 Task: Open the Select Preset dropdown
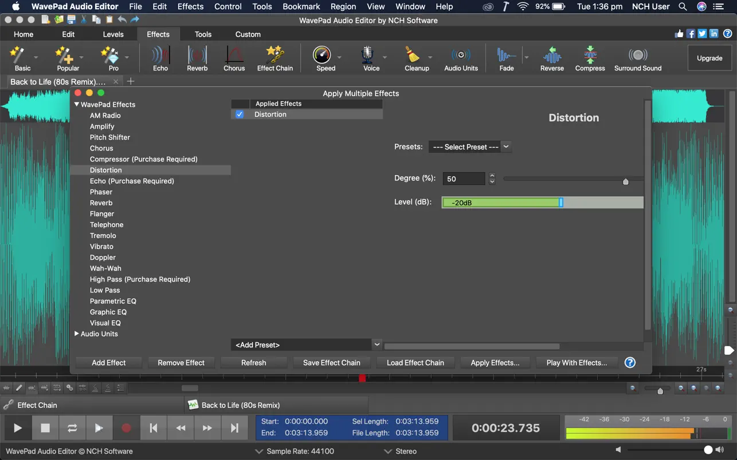[x=469, y=147]
